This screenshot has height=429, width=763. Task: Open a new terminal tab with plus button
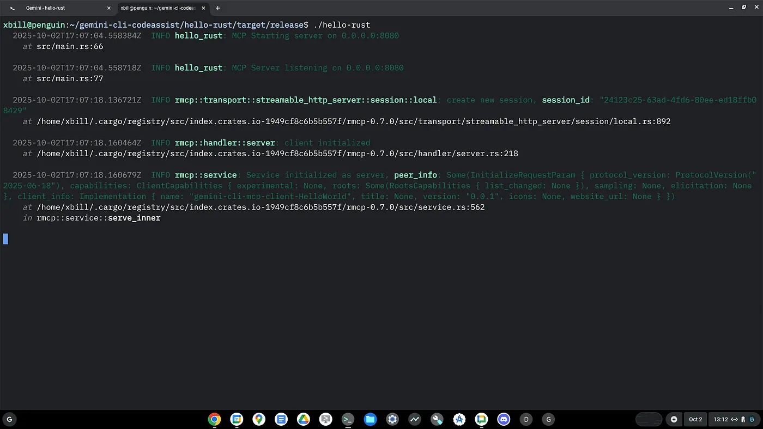click(x=217, y=8)
